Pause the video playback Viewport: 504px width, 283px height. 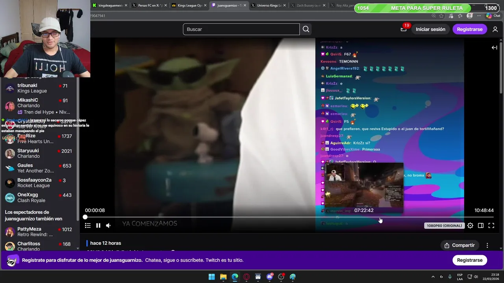tap(98, 226)
